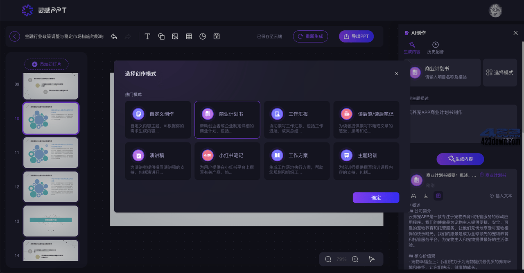The height and width of the screenshot is (273, 524).
Task: Open the chart insertion tool
Action: (x=203, y=36)
